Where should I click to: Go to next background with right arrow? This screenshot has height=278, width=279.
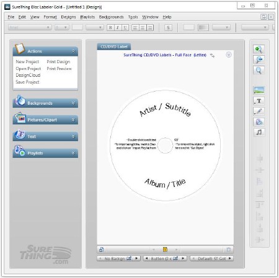[x=136, y=258]
